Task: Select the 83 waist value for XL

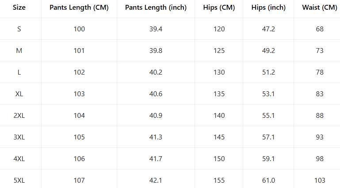Action: pyautogui.click(x=319, y=94)
